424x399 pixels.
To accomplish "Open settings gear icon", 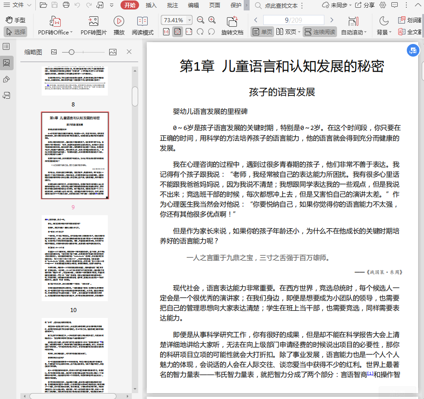I will tap(383, 5).
